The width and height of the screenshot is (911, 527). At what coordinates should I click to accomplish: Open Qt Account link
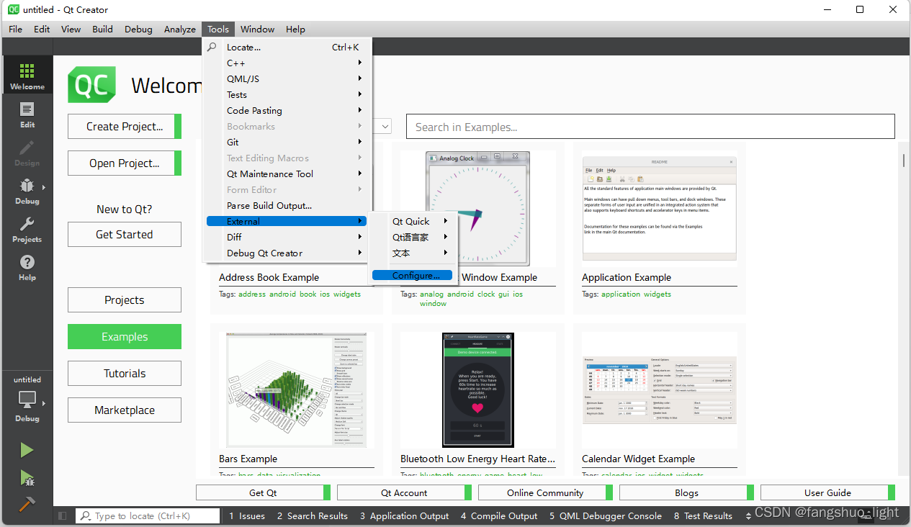point(404,493)
